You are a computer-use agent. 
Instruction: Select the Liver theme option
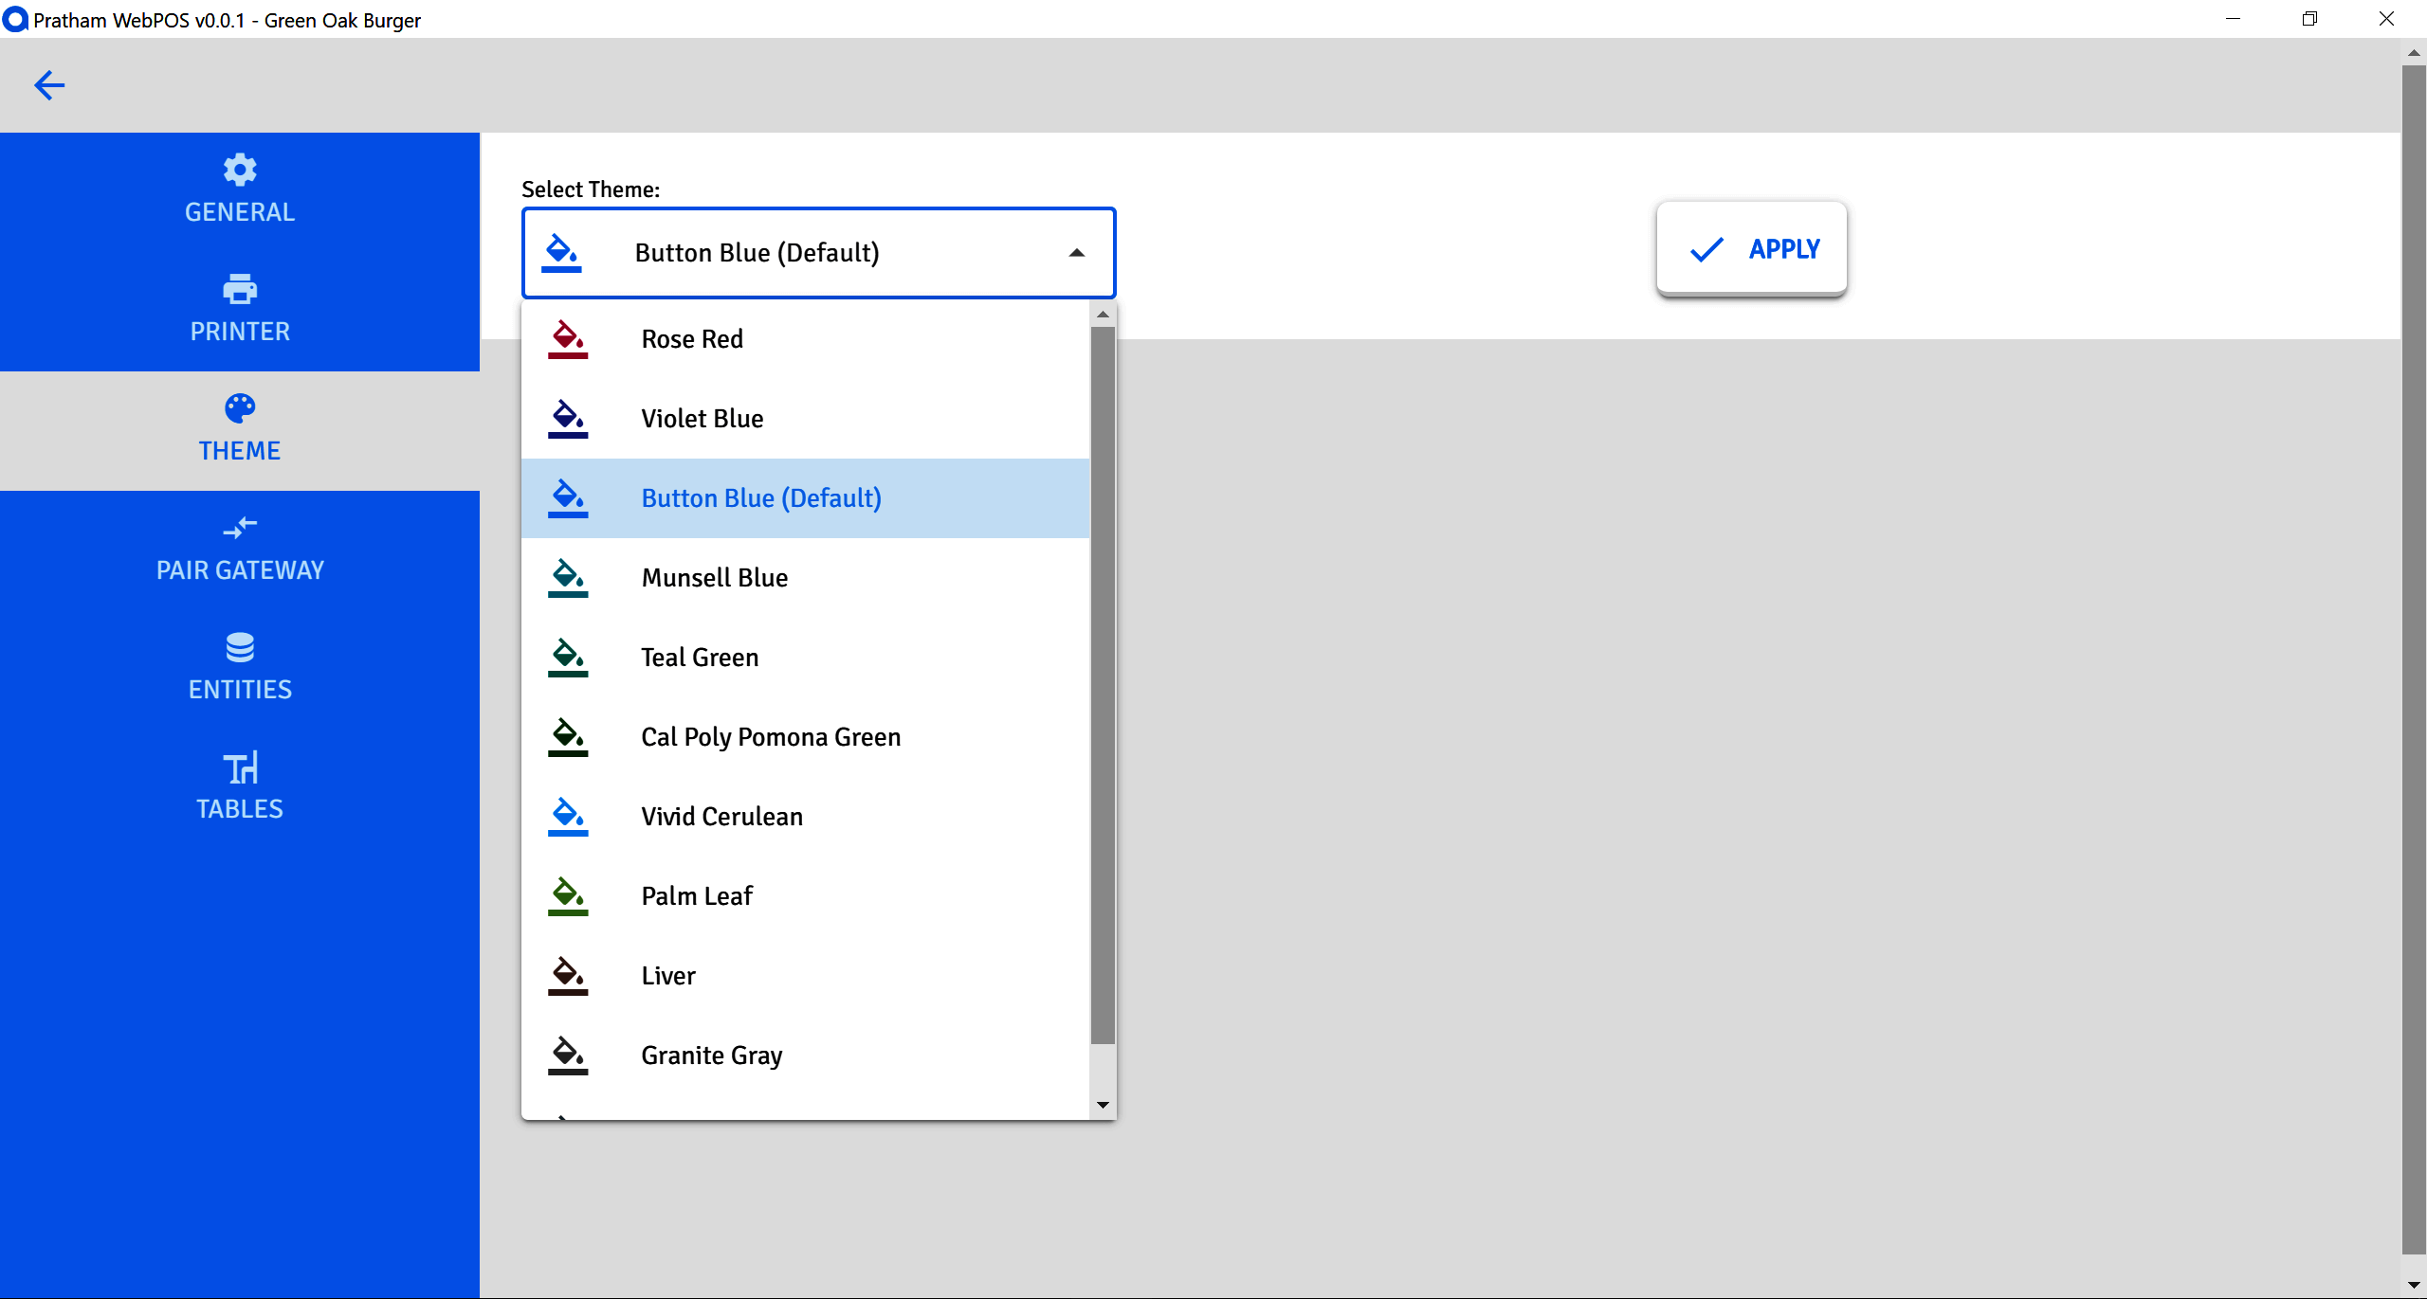pos(668,976)
